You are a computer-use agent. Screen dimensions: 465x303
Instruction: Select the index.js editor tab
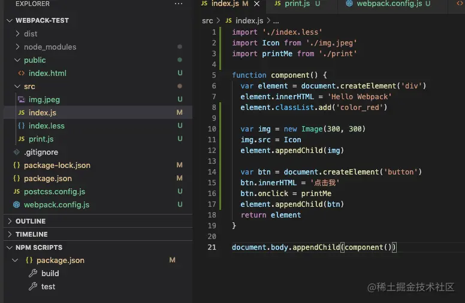point(230,5)
